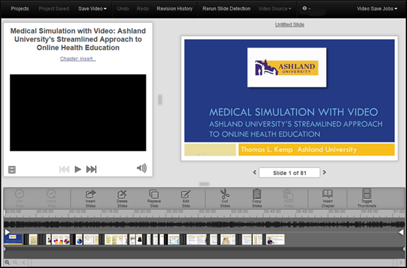
Task: Click the Insert Chapter book tool
Action: pyautogui.click(x=328, y=198)
